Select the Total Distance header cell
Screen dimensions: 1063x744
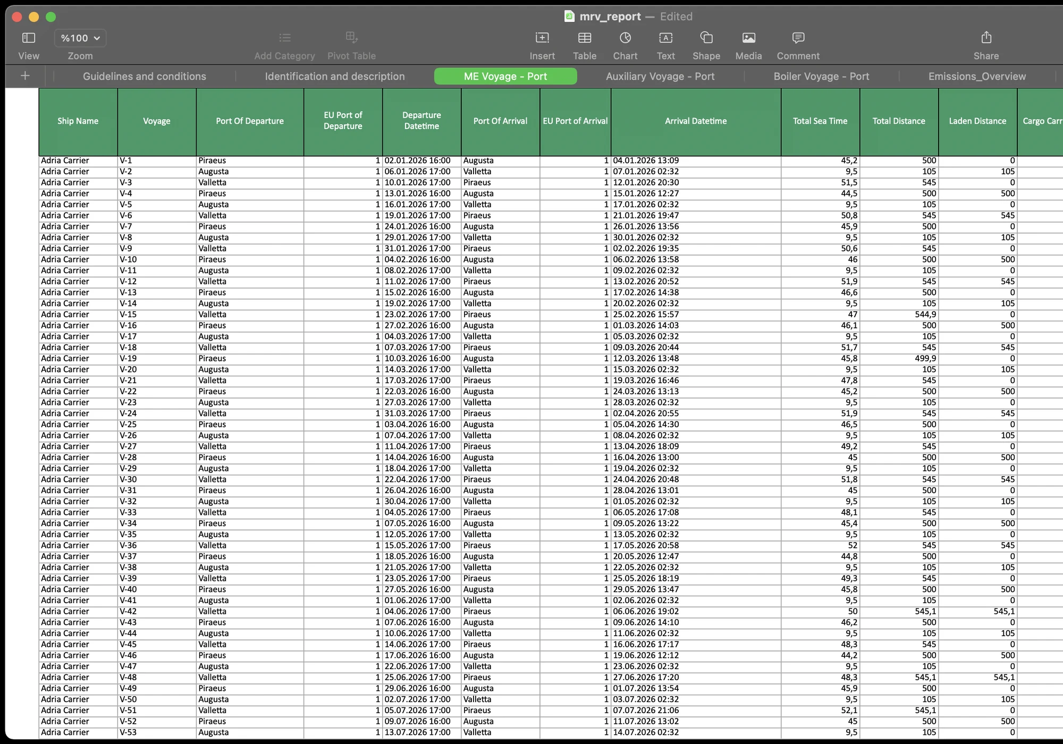(x=899, y=122)
